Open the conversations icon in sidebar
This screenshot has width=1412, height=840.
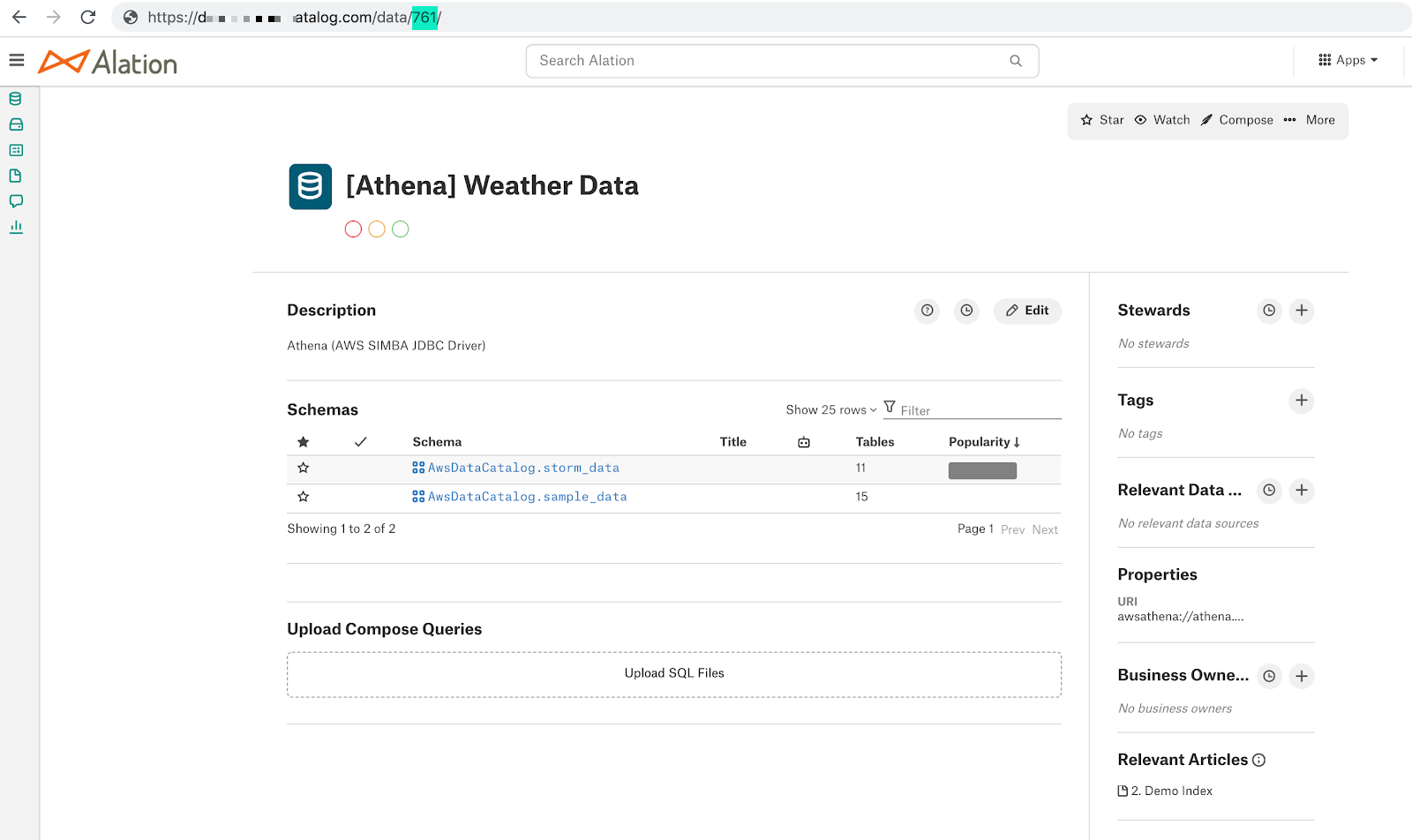point(16,201)
